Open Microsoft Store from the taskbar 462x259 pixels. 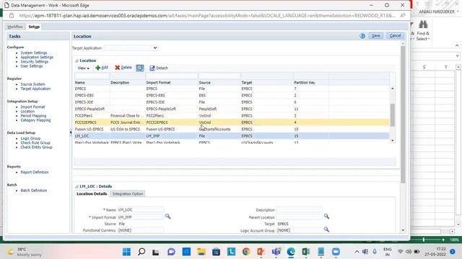(217, 252)
